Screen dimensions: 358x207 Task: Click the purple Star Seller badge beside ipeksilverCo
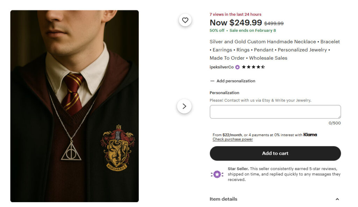click(237, 67)
